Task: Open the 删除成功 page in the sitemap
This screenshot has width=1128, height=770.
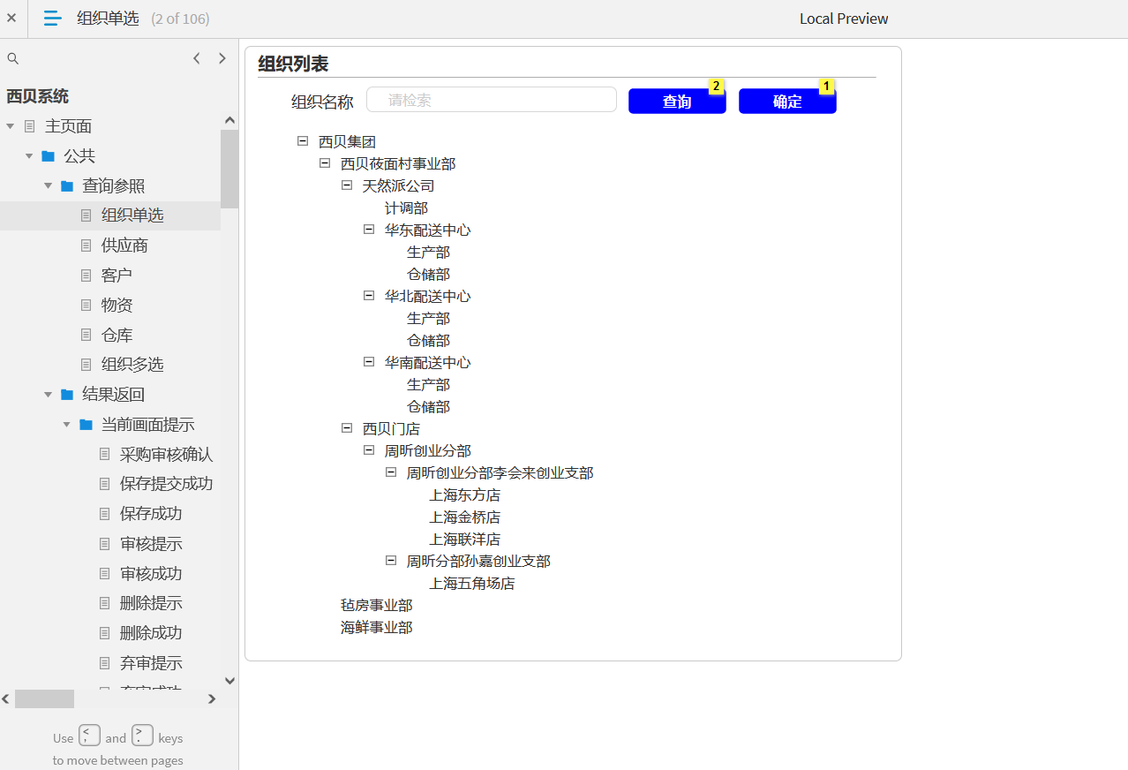Action: click(151, 633)
